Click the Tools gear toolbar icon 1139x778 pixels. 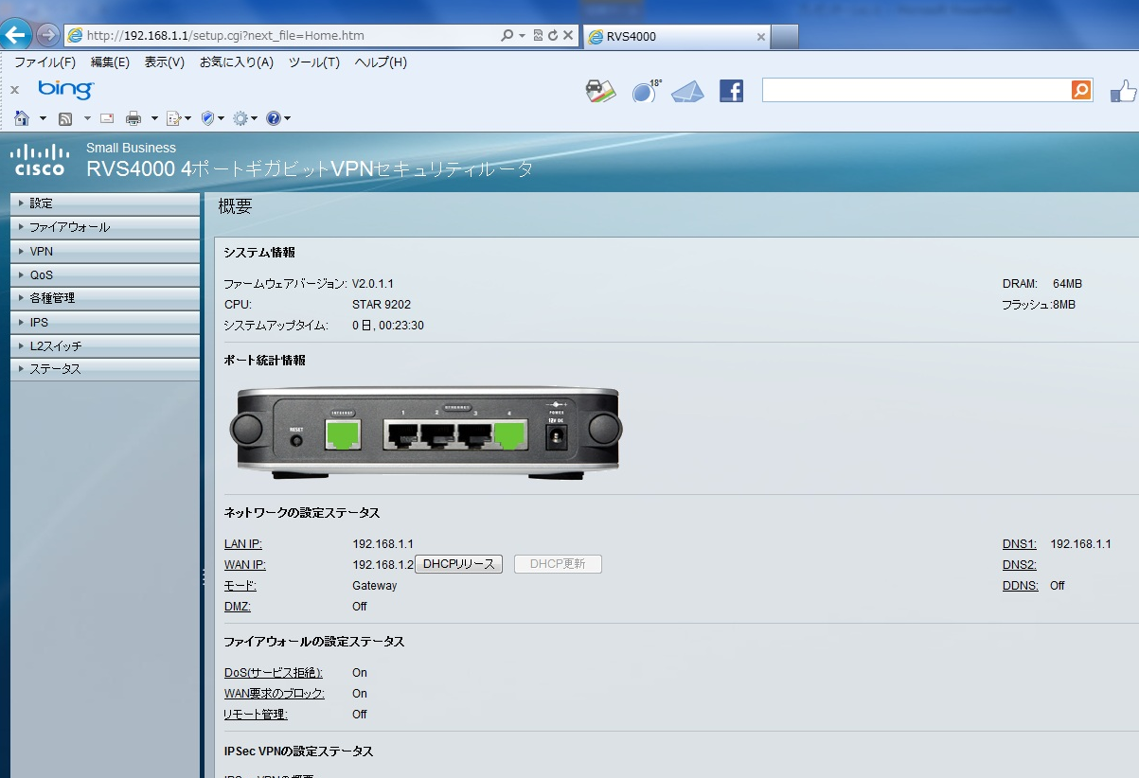(240, 118)
